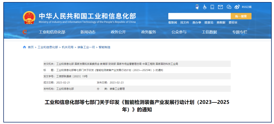
Task: Select category value 装备工业管理
Action: 117,89
